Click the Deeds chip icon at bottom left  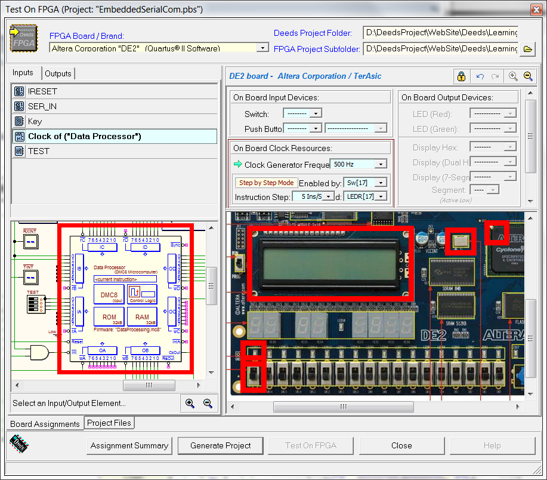[x=19, y=444]
